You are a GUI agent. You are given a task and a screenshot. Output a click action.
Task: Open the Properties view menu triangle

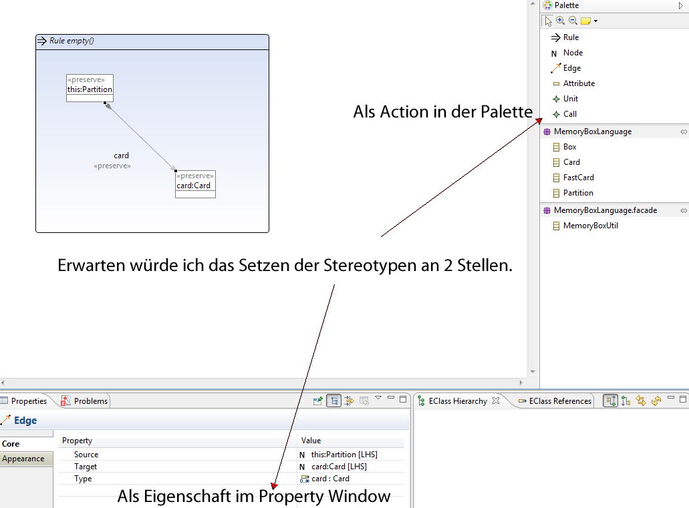[378, 398]
